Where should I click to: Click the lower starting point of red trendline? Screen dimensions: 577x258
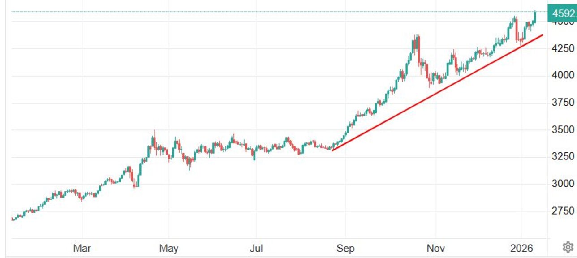(x=332, y=150)
